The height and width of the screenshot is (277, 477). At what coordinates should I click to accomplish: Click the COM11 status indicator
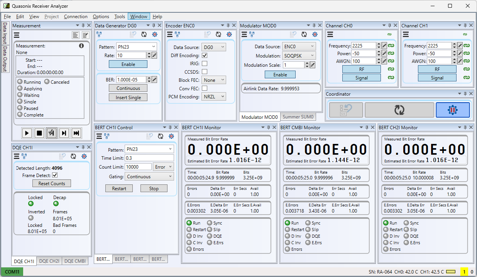pos(12,272)
